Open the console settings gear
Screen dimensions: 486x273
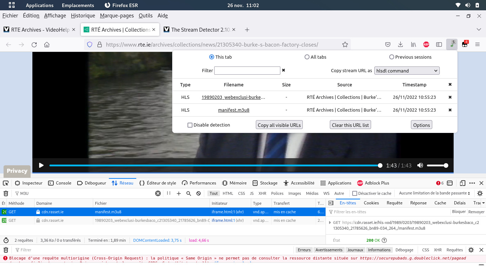coord(471,250)
